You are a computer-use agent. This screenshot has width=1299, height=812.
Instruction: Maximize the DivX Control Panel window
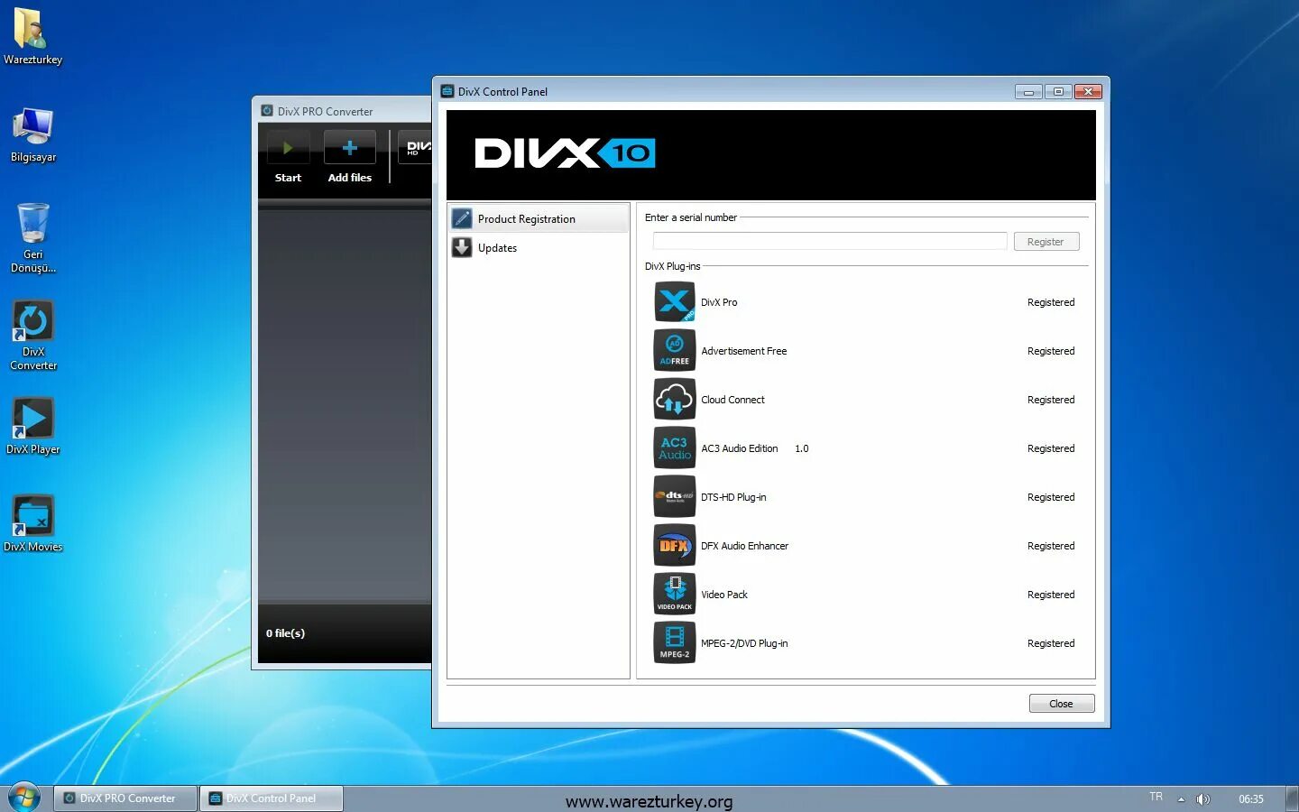pos(1058,91)
